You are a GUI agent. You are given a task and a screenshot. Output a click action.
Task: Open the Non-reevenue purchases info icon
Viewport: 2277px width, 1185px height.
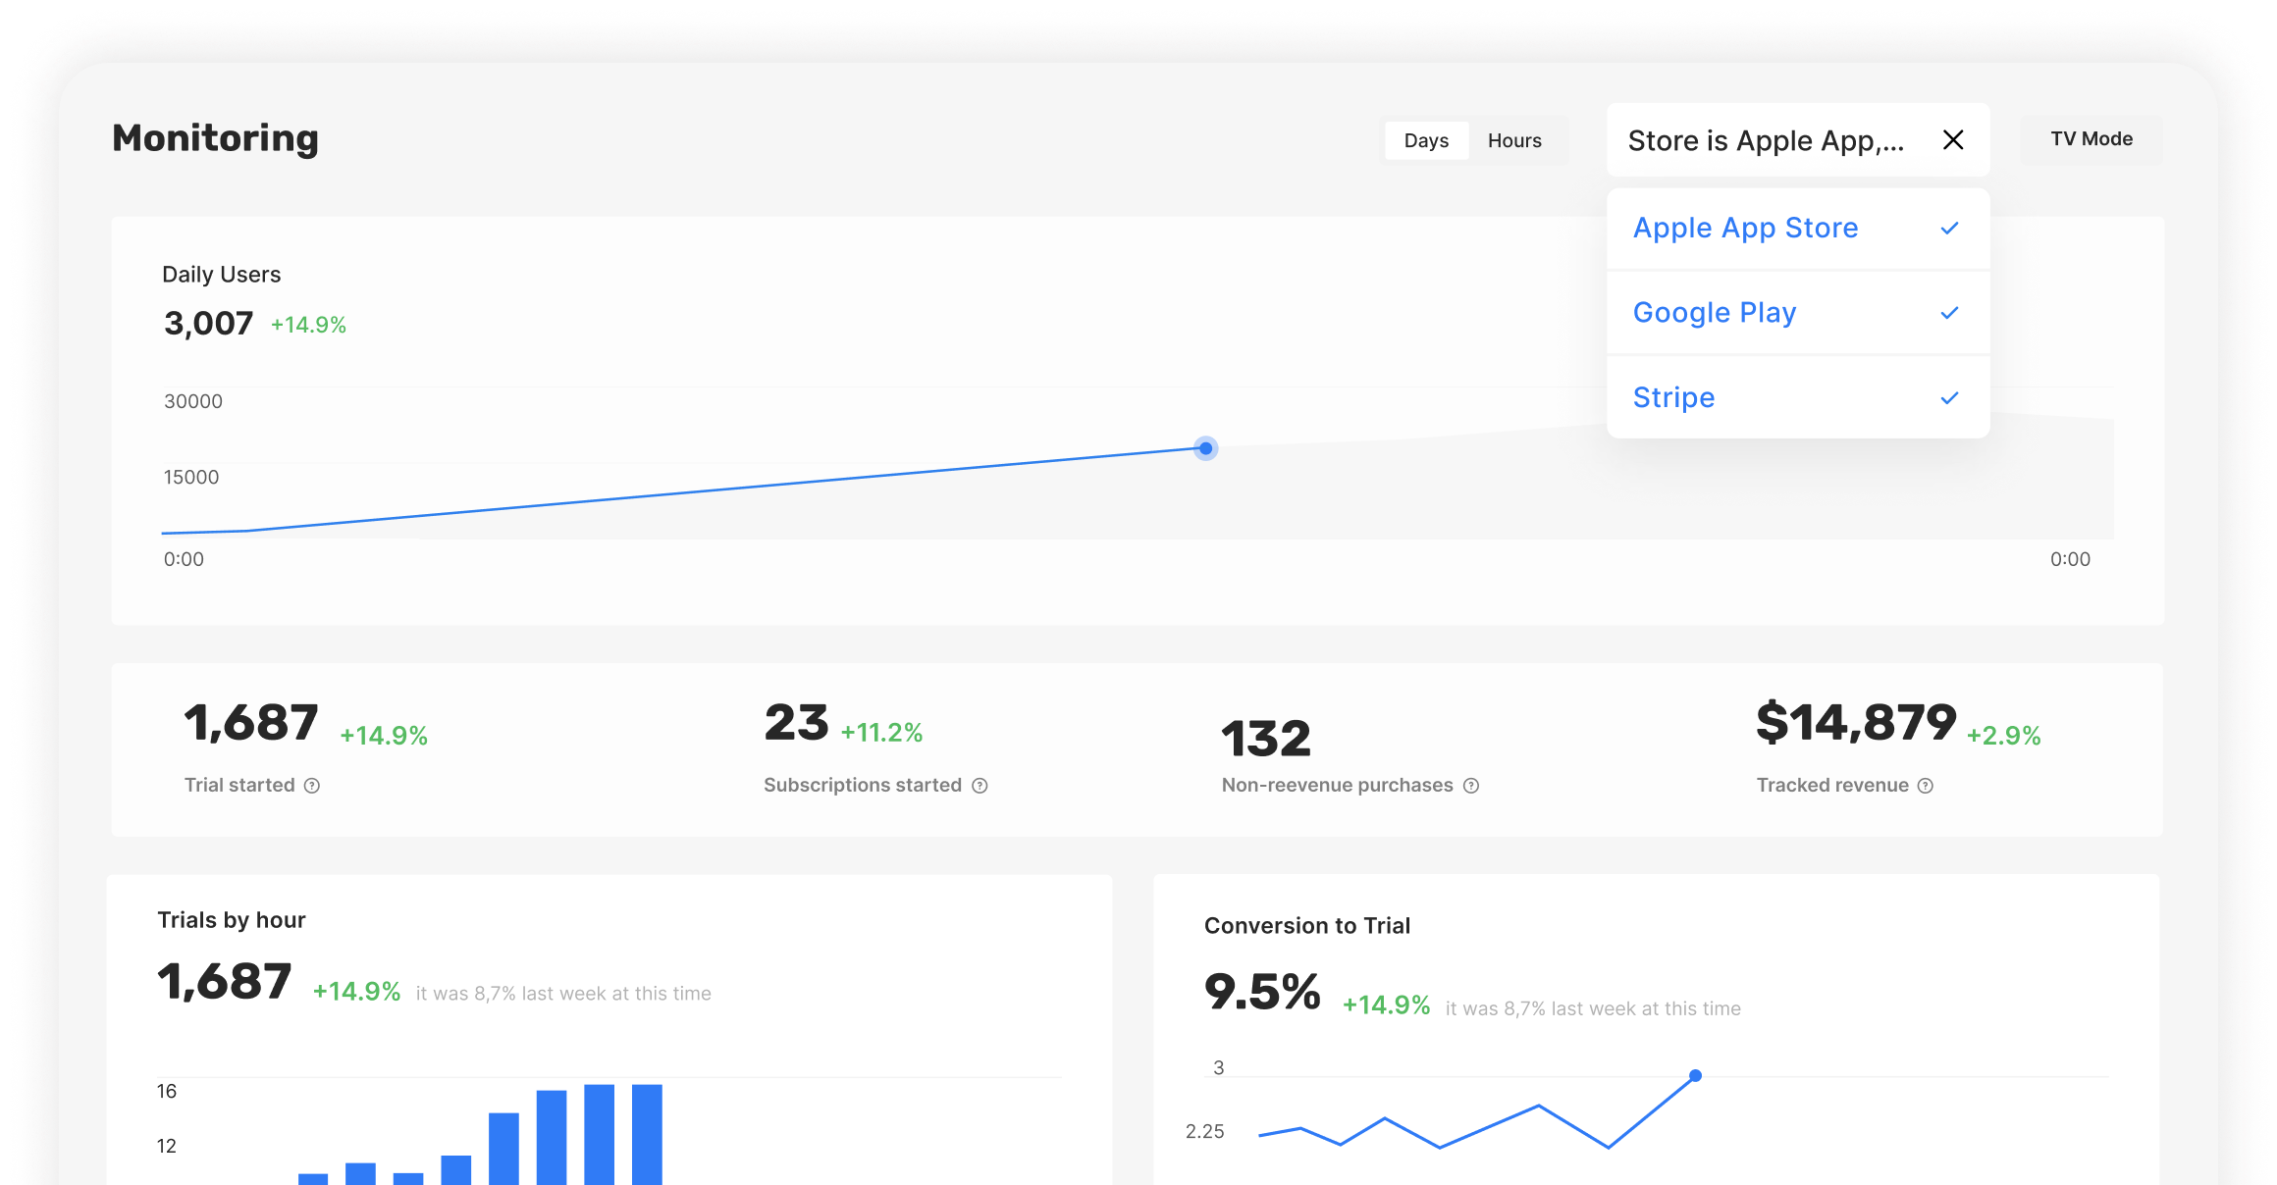pyautogui.click(x=1469, y=785)
